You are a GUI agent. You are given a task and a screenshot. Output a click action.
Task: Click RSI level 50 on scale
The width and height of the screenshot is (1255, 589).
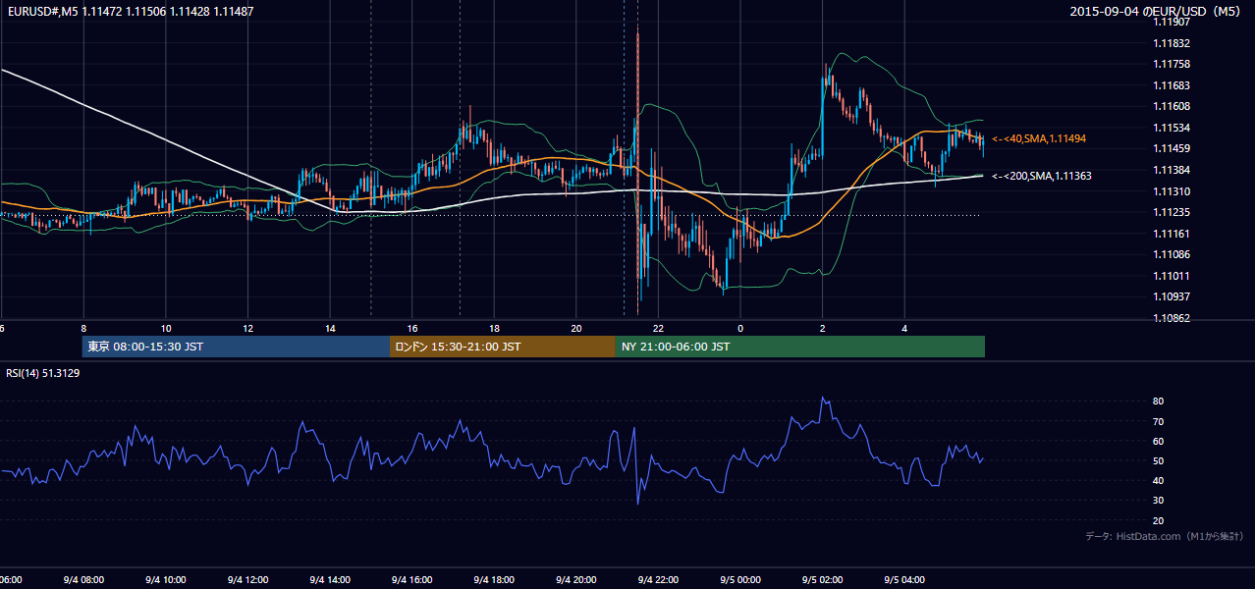tap(1159, 460)
